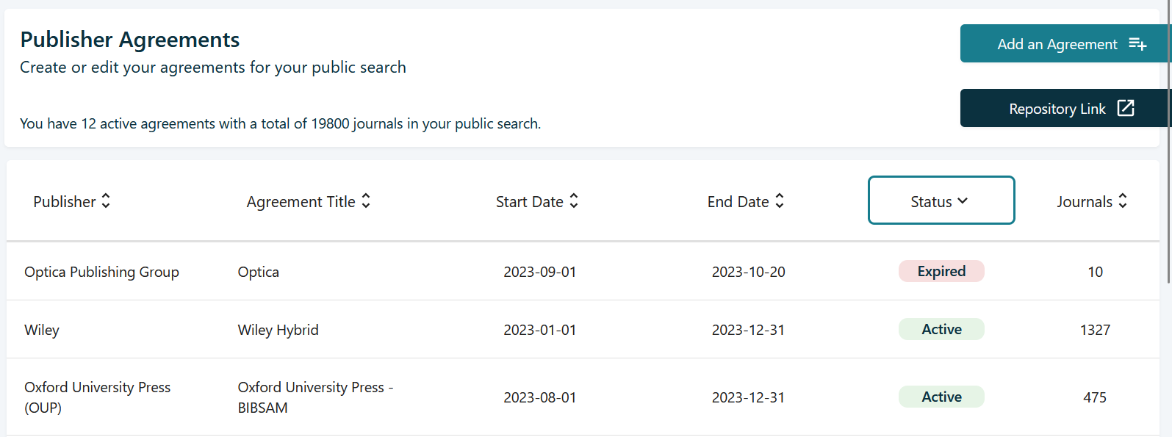Expand the Publisher column sort options
1172x437 pixels.
pyautogui.click(x=107, y=200)
